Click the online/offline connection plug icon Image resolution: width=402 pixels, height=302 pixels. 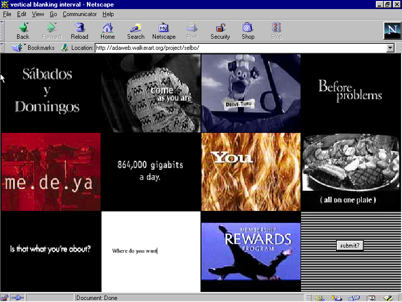click(x=18, y=298)
